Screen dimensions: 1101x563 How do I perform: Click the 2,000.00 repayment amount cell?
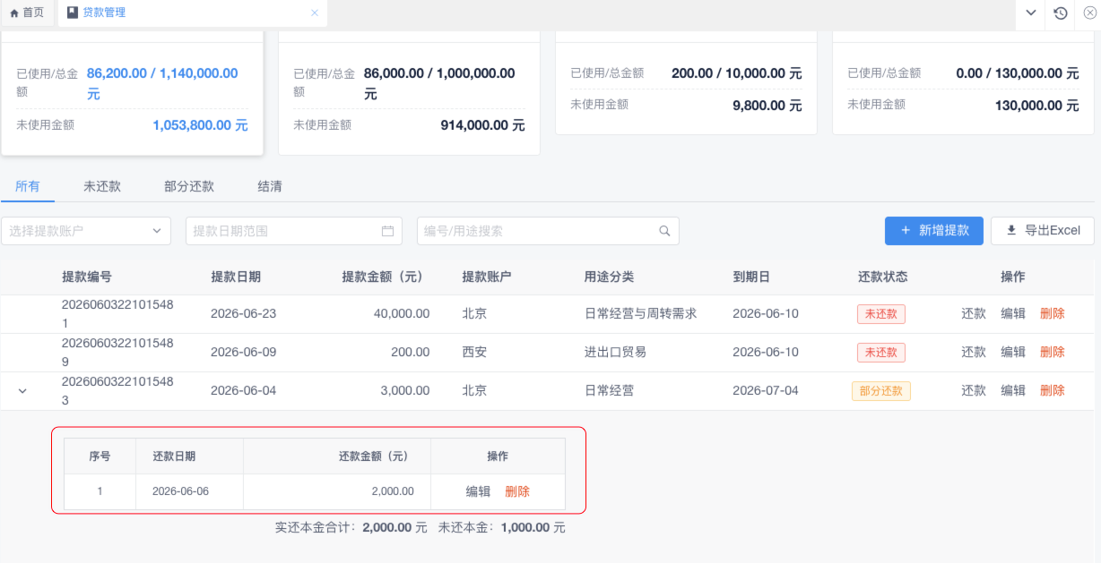pos(392,491)
